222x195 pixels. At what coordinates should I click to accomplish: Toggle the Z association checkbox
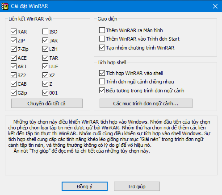coord(45,84)
